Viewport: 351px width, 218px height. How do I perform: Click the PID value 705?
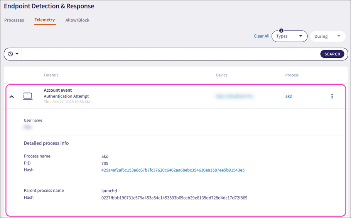[x=105, y=163]
